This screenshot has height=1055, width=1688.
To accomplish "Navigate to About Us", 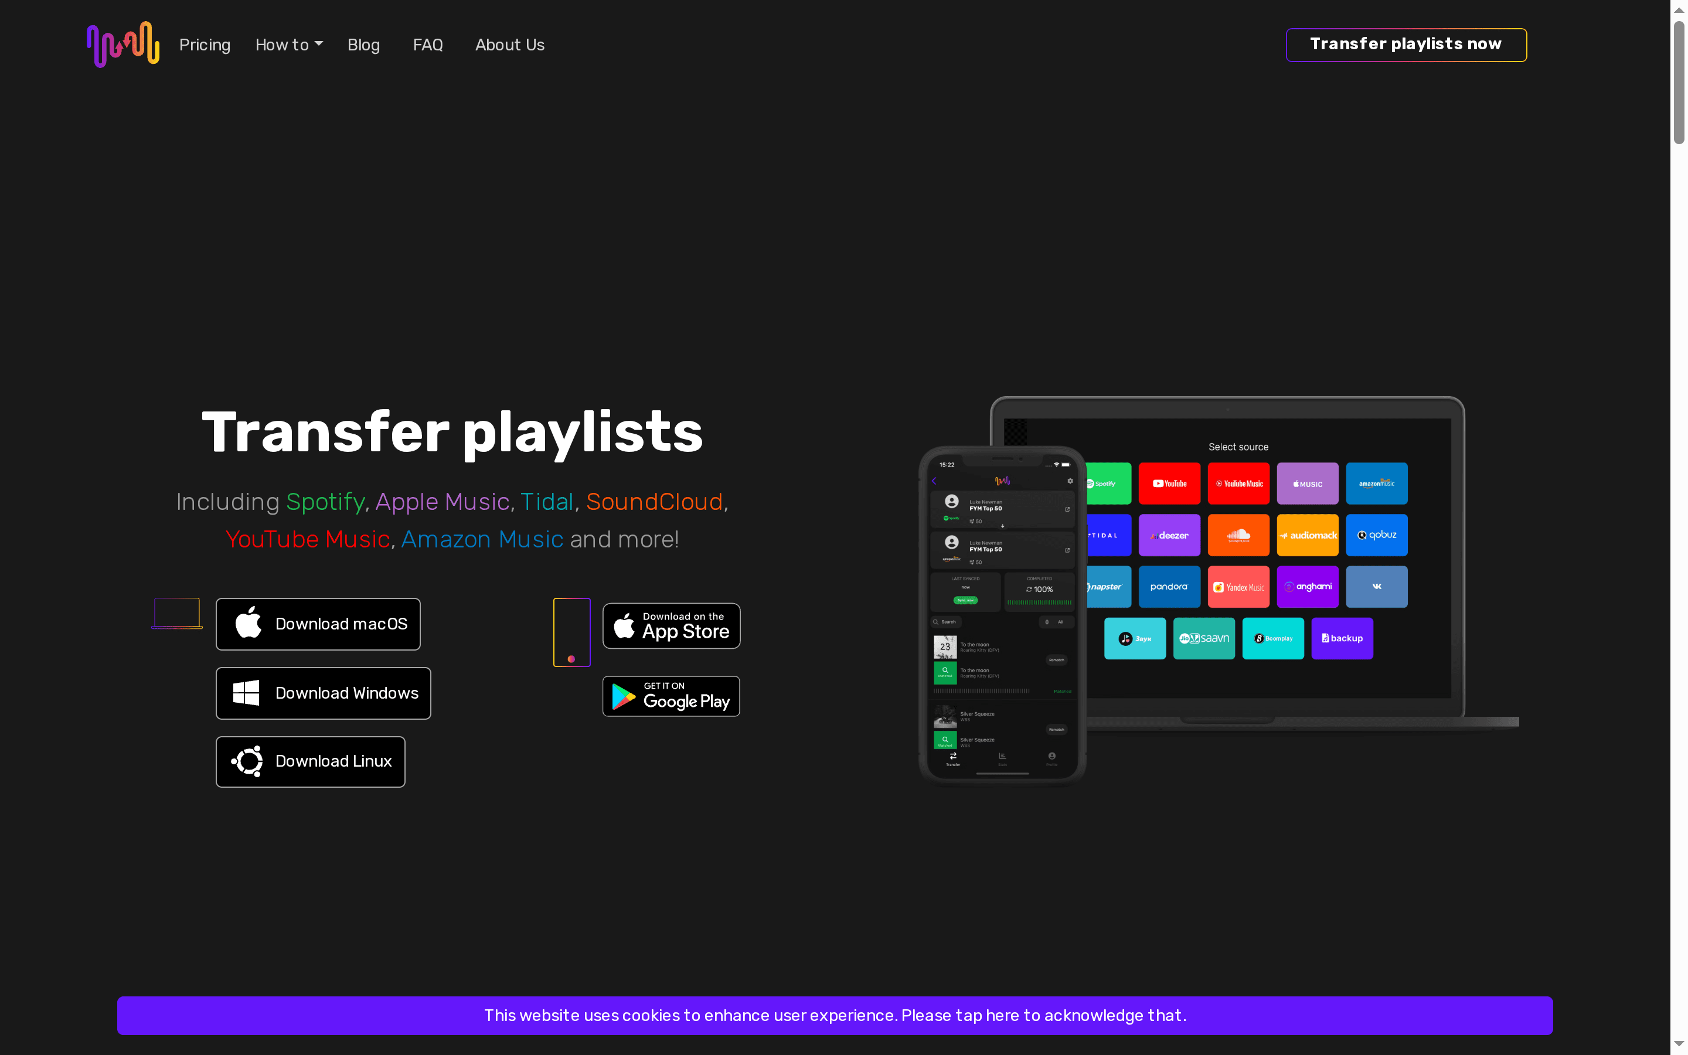I will pos(509,45).
